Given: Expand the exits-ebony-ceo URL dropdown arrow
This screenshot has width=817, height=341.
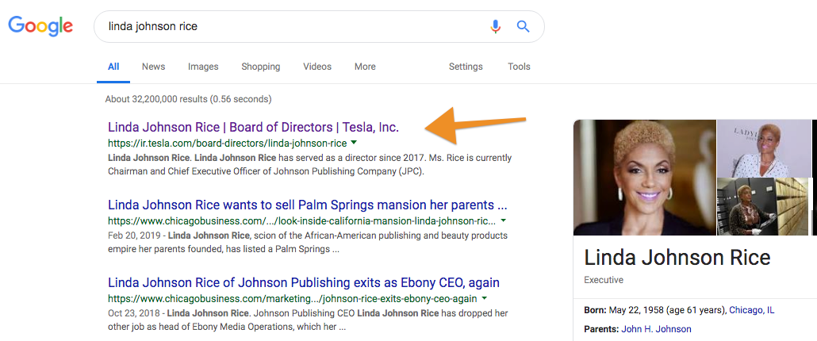Looking at the screenshot, I should 485,298.
